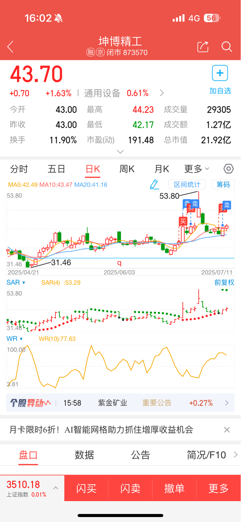Tap the 通用设备 sector name

[x=102, y=93]
